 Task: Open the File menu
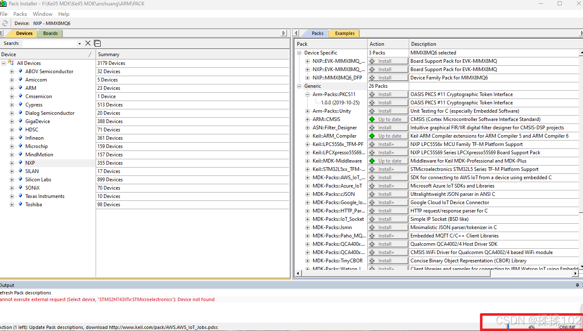click(4, 14)
